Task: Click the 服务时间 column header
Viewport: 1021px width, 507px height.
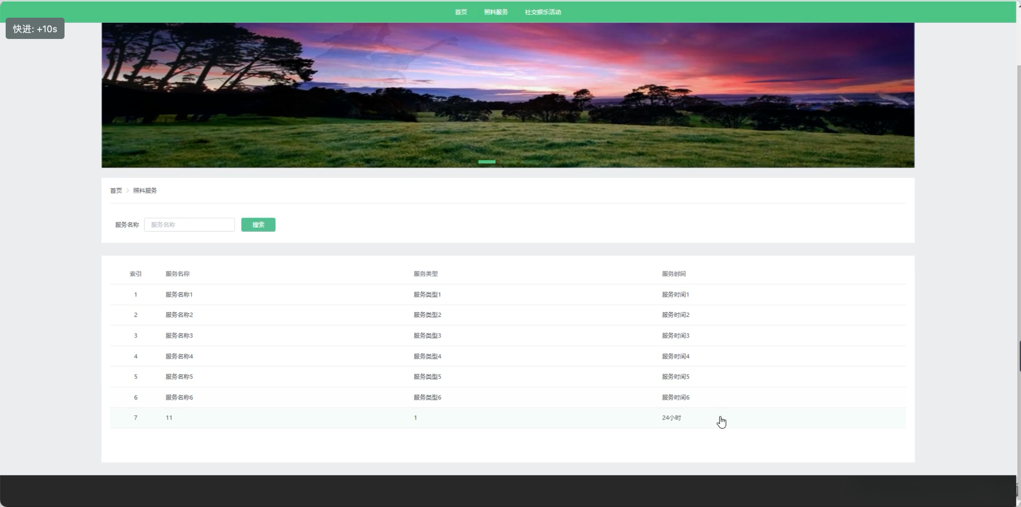Action: (674, 274)
